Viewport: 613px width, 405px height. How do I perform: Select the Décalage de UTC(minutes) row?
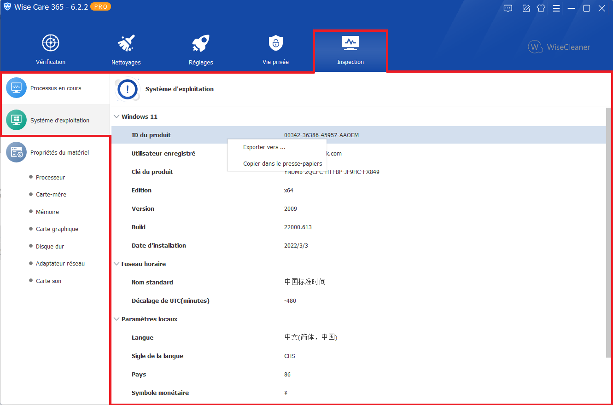tap(359, 301)
